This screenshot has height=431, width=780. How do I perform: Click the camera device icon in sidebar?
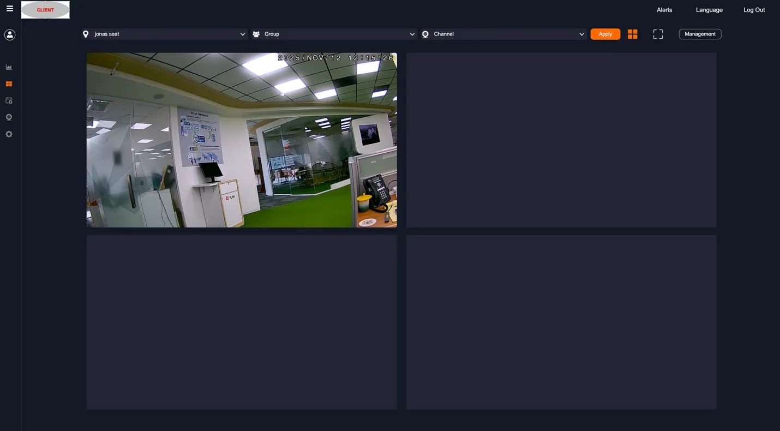pyautogui.click(x=9, y=117)
